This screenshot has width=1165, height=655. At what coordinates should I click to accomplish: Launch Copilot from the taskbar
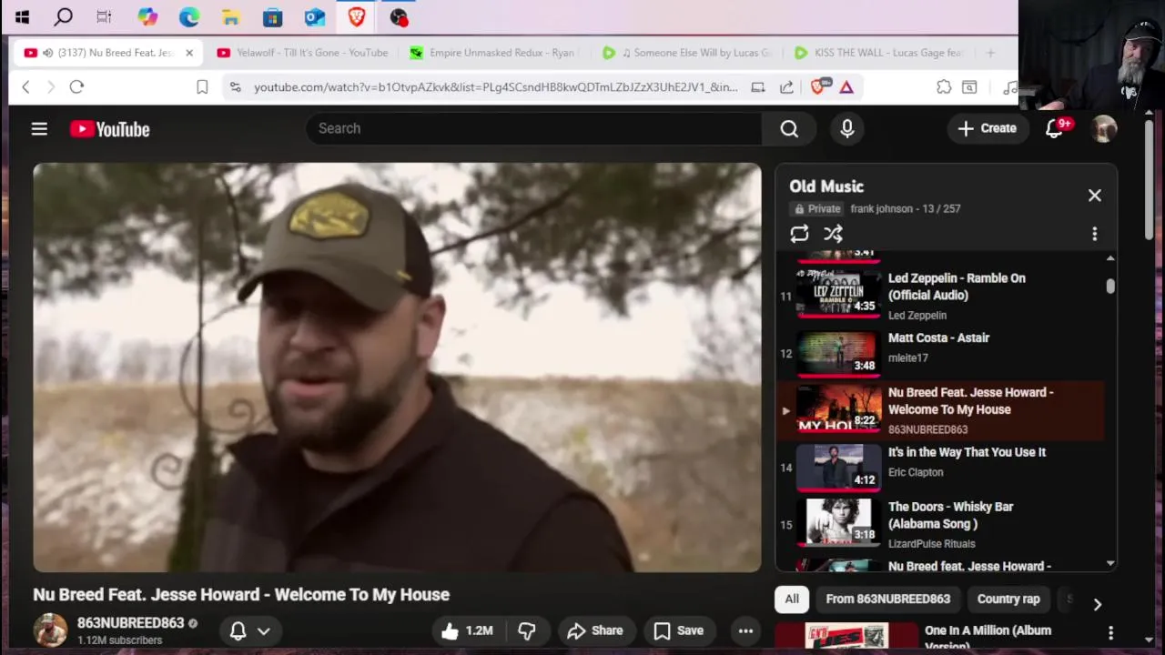pyautogui.click(x=147, y=16)
